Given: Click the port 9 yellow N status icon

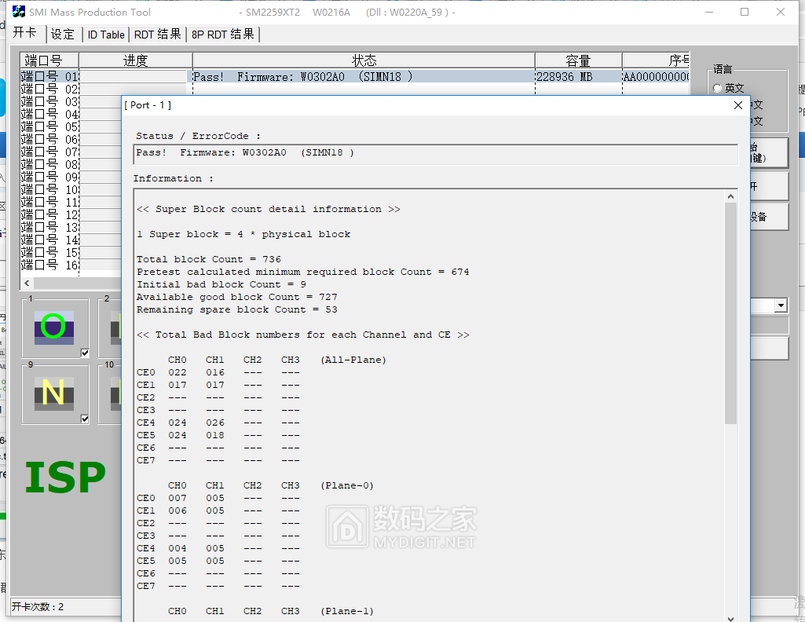Looking at the screenshot, I should 53,393.
